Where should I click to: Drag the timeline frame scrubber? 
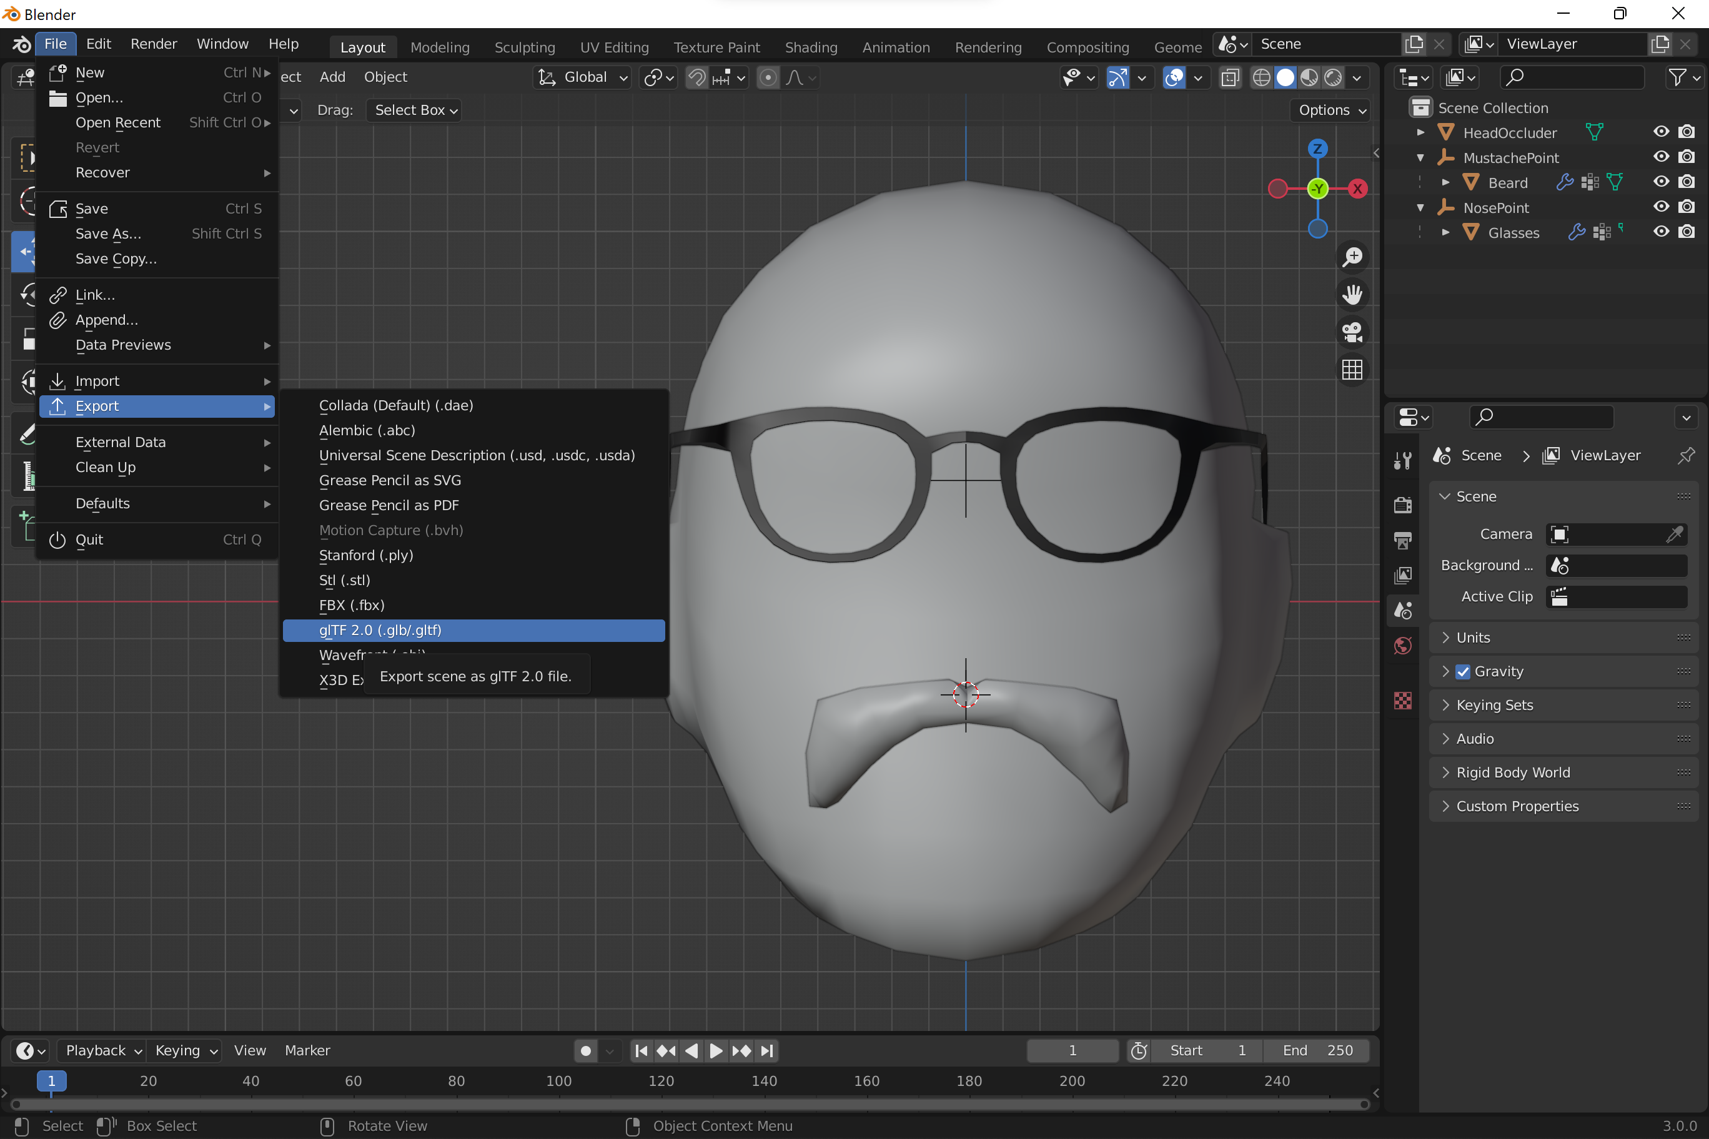[51, 1080]
